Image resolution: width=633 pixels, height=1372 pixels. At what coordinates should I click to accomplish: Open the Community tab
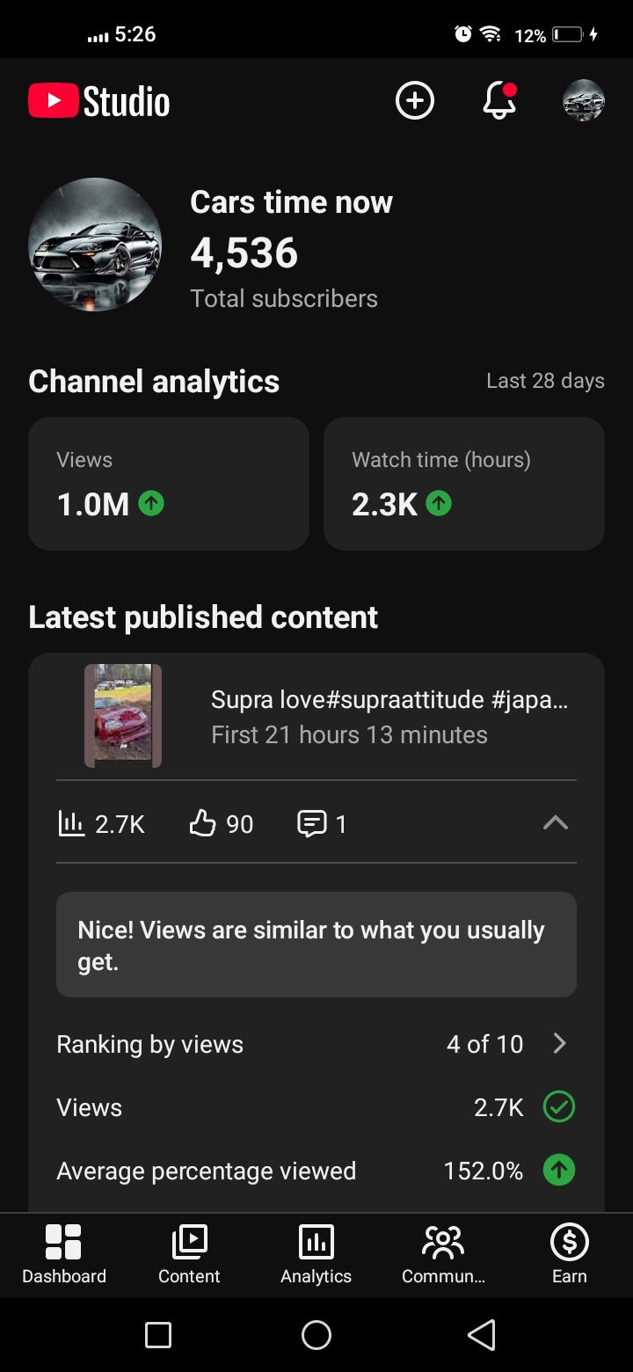point(443,1254)
